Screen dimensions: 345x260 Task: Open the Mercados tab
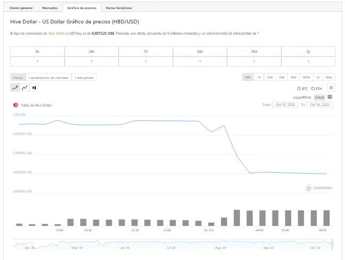50,8
